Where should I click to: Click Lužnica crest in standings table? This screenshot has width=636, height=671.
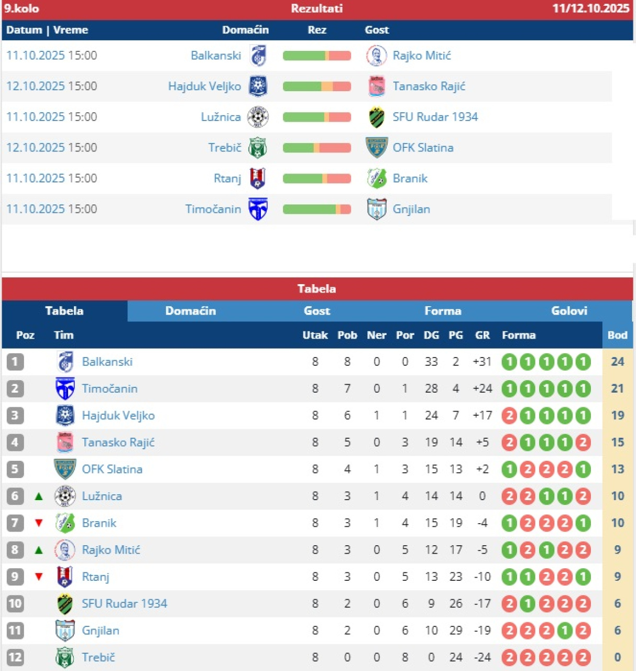tap(65, 496)
